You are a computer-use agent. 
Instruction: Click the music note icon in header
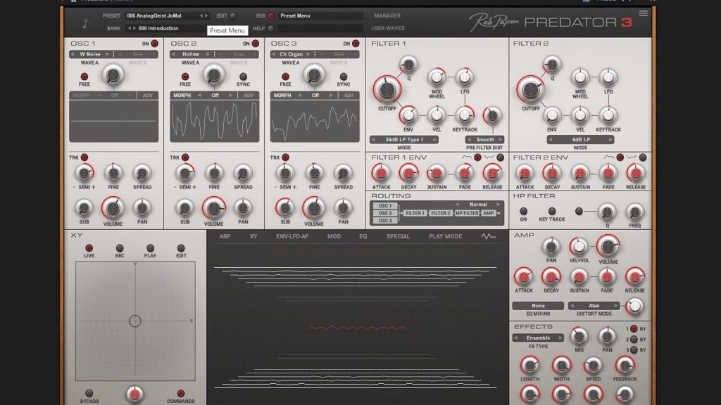tap(85, 22)
